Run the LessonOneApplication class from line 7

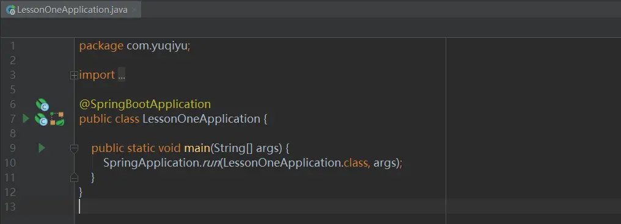[x=26, y=118]
